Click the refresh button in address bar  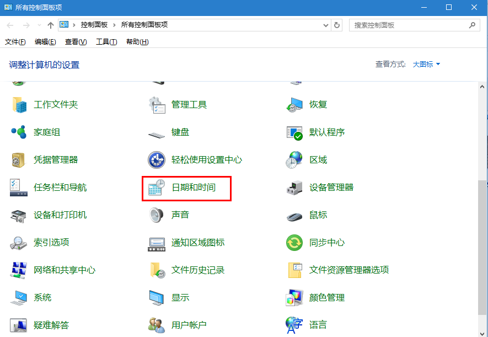pos(337,25)
